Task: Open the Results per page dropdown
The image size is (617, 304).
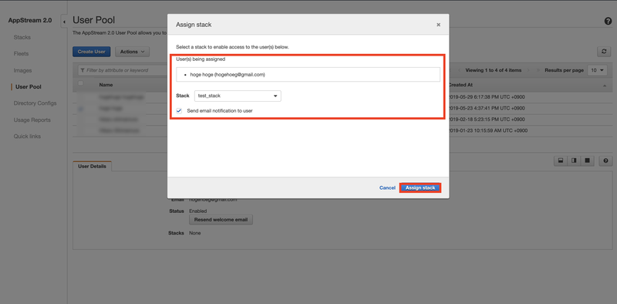Action: (x=597, y=70)
